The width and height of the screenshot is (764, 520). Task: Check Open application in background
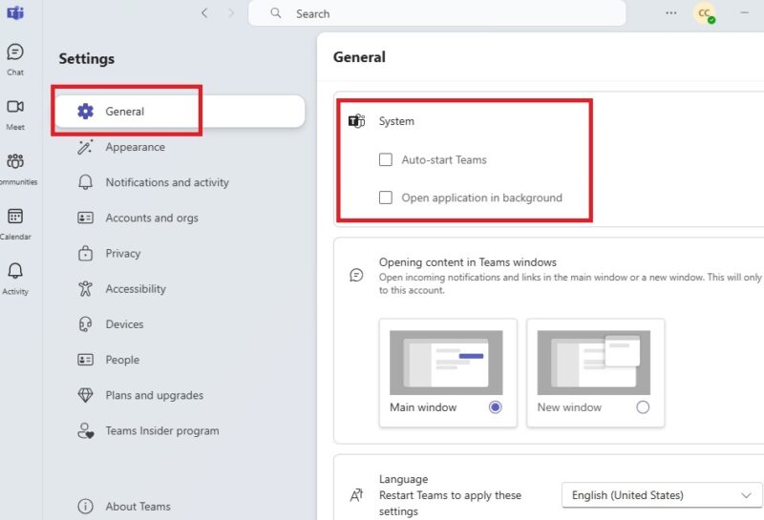pos(386,198)
